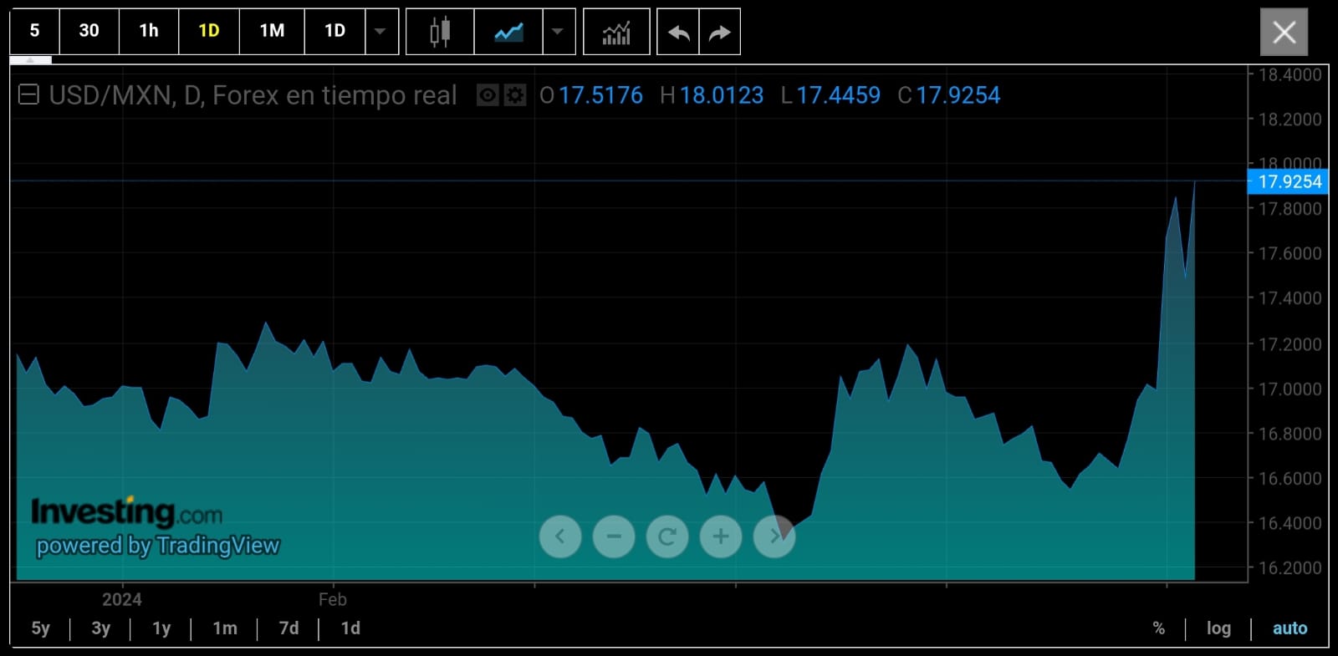
Task: Click the zoom in plus button
Action: [721, 536]
